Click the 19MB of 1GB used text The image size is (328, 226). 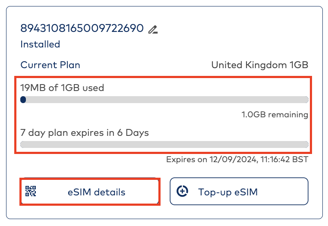(x=62, y=88)
